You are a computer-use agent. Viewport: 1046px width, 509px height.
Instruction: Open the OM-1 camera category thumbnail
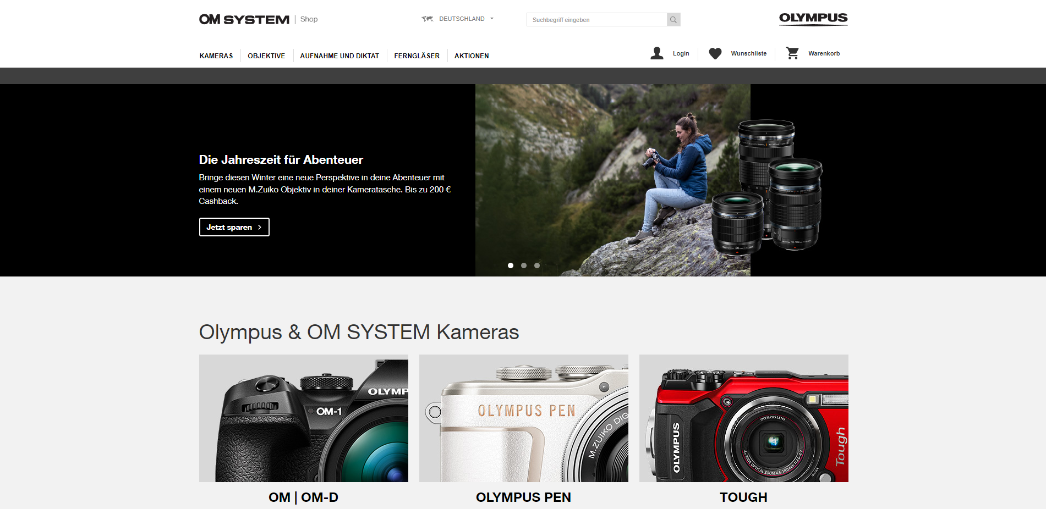pos(304,418)
